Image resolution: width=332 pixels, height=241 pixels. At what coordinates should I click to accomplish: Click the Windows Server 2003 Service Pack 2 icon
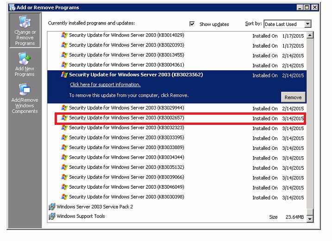[x=52, y=207]
